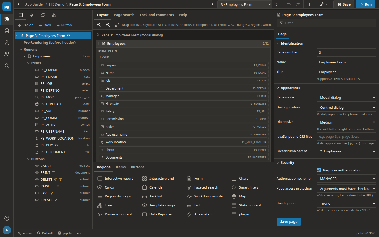Screen dimensions: 379x237
Task: Collapse the Identification section
Action: click(277, 43)
